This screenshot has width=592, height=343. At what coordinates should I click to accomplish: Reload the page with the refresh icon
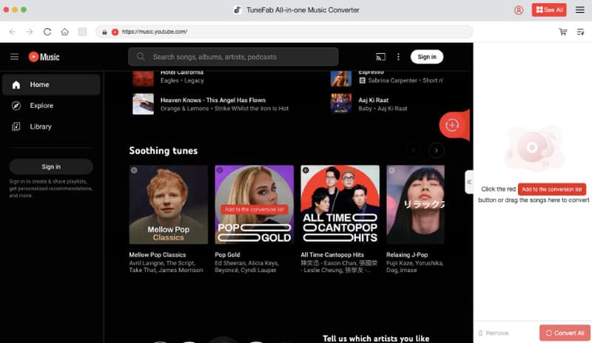tap(47, 32)
